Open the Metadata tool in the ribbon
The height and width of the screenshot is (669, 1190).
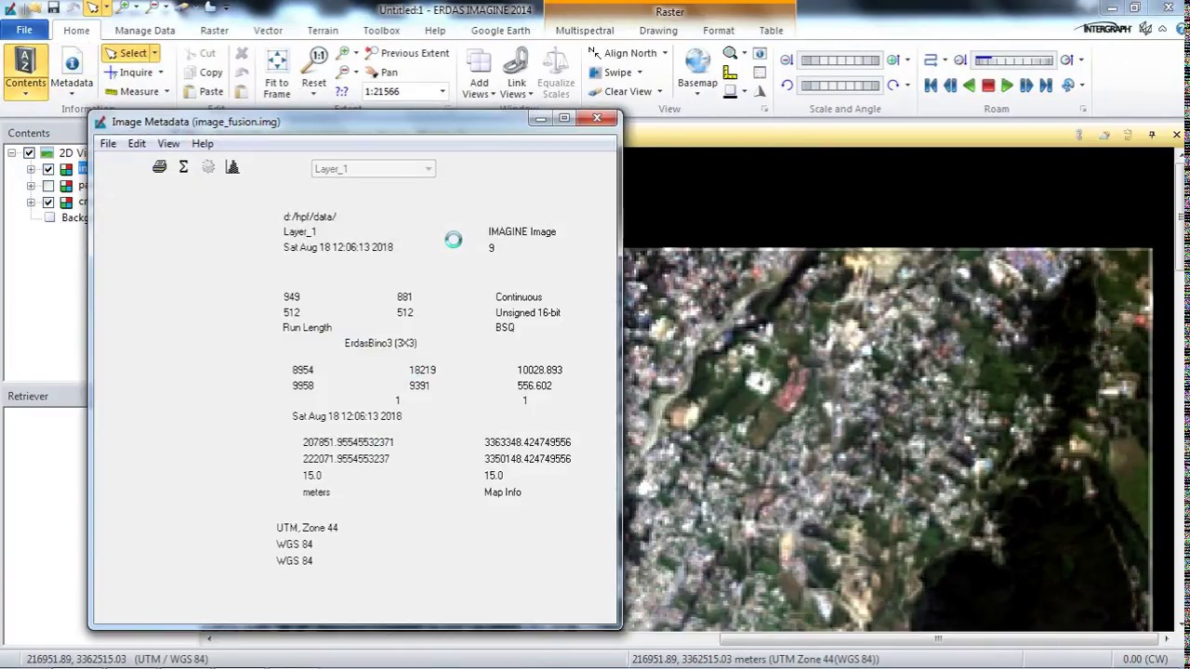coord(72,71)
